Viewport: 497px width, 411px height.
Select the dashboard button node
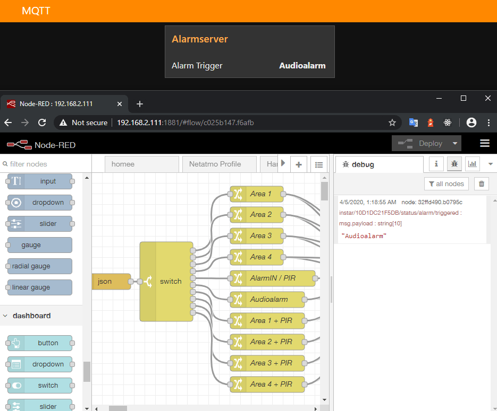(x=40, y=343)
